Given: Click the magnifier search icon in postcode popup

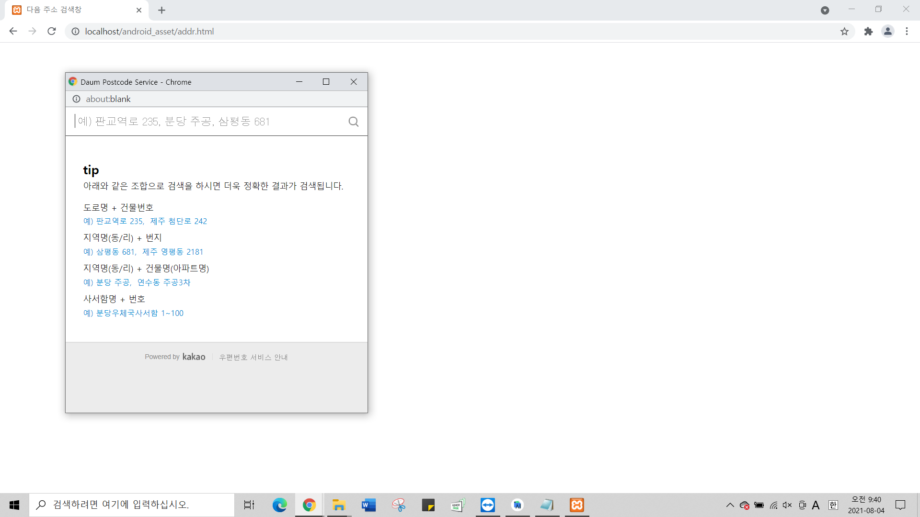Looking at the screenshot, I should click(x=353, y=122).
